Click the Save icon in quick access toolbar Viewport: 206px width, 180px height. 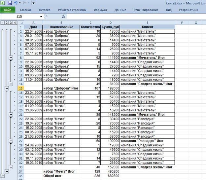[x=10, y=3]
